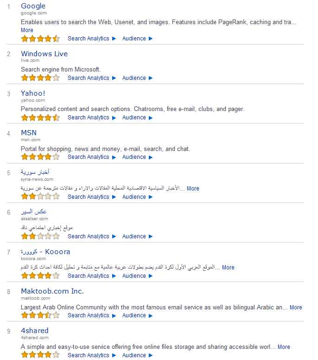Open the MSN site title link

click(x=29, y=133)
